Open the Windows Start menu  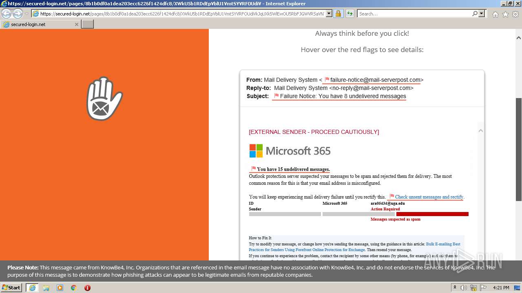click(x=11, y=288)
